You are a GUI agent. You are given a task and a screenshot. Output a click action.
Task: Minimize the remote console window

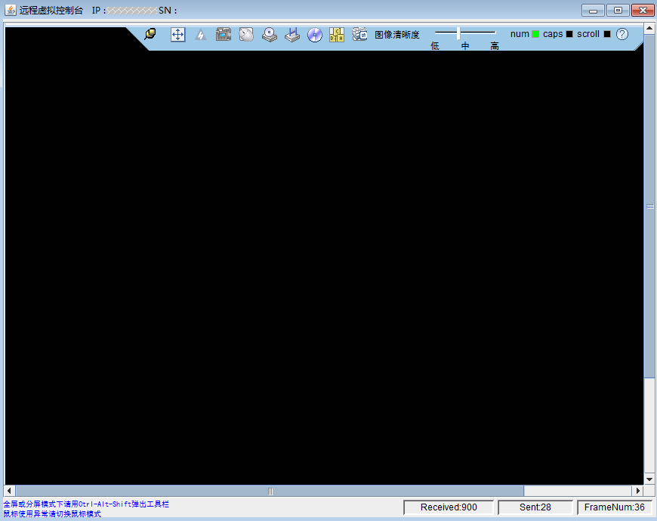[x=593, y=10]
